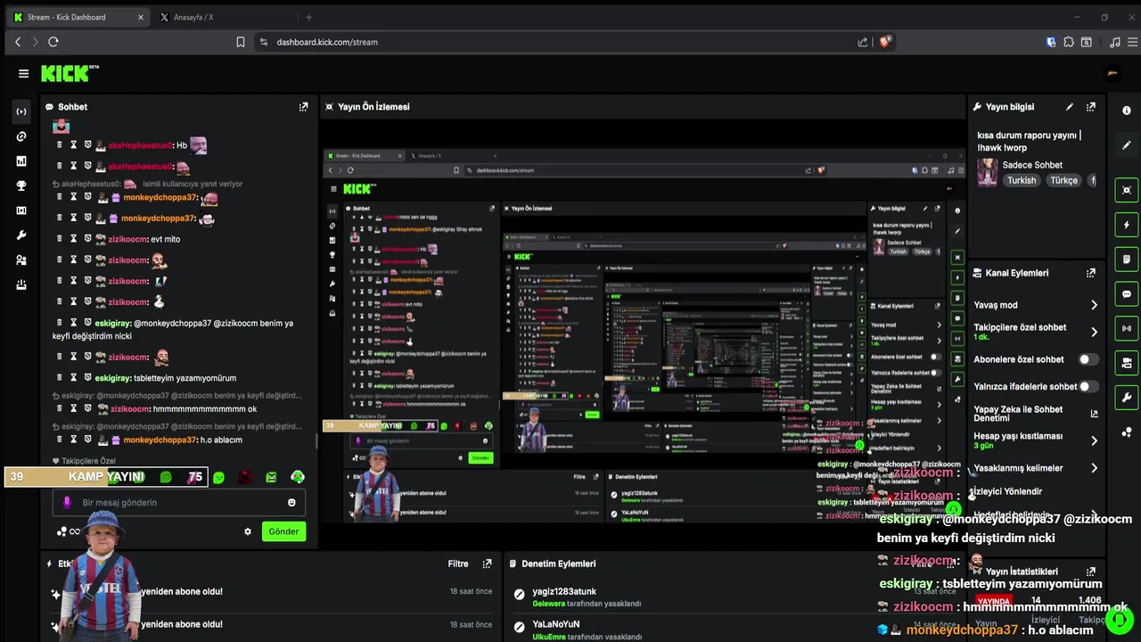1141x642 pixels.
Task: Open the bar chart analytics sidebar icon
Action: [x=21, y=161]
